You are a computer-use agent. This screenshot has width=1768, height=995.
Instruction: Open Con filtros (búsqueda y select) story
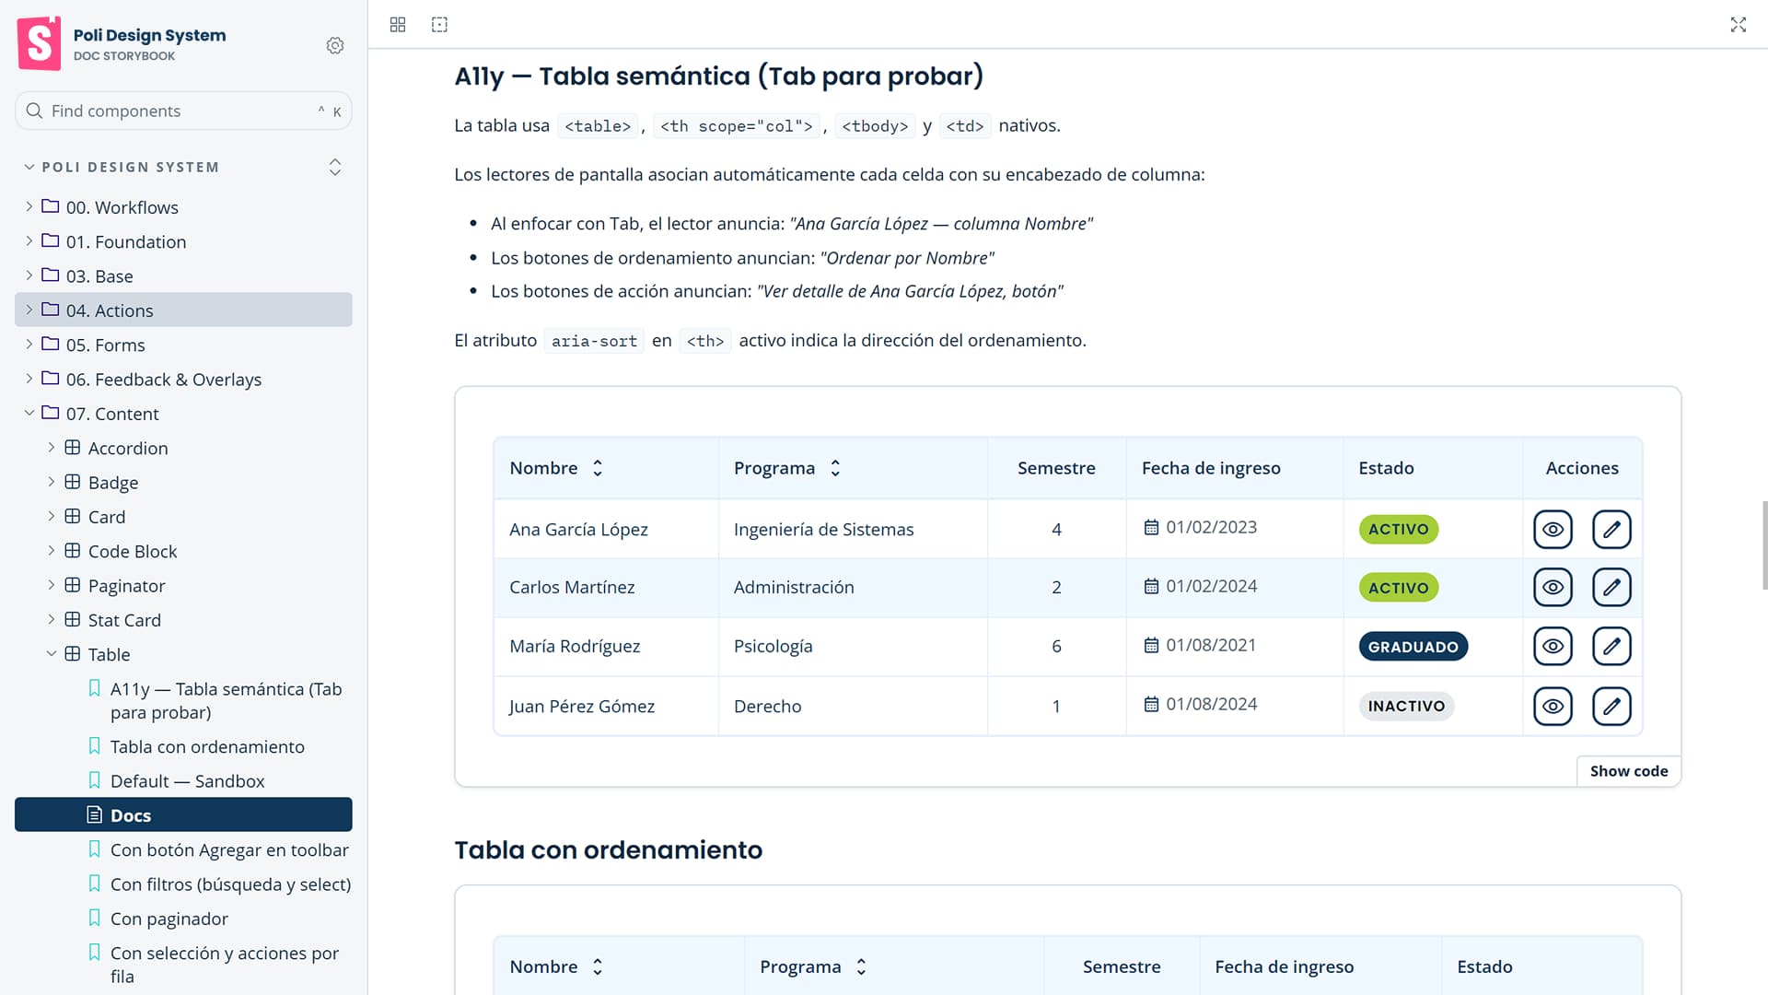(183, 884)
